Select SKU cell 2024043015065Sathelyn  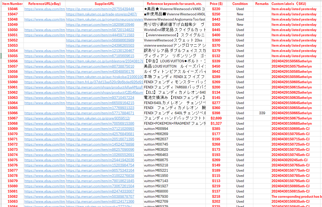(296, 108)
